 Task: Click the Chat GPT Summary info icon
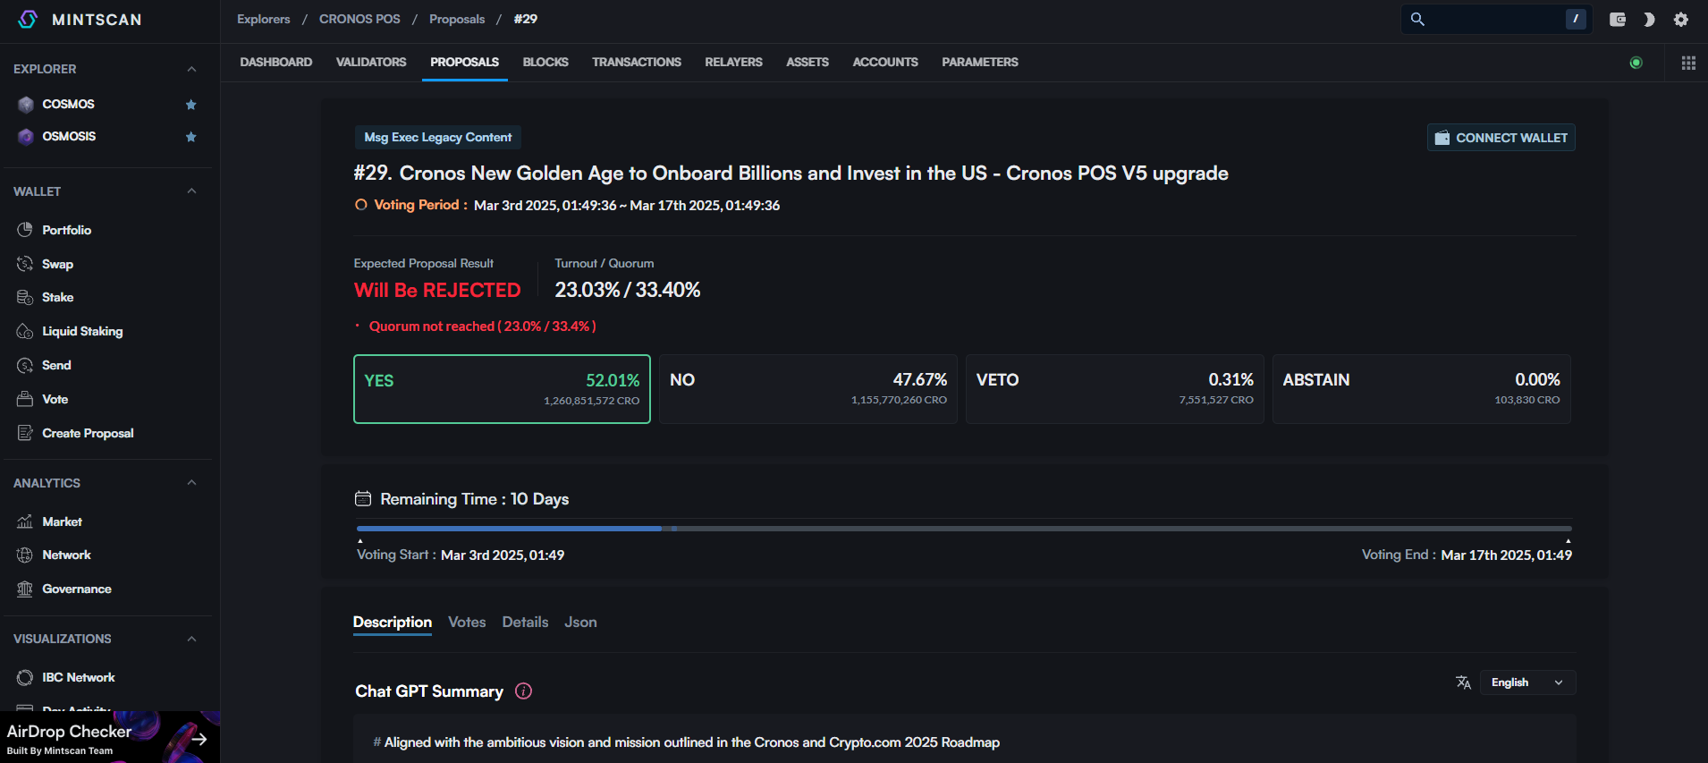coord(524,691)
